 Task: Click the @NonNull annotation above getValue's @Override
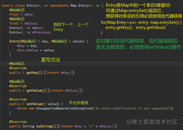[x=17, y=82]
